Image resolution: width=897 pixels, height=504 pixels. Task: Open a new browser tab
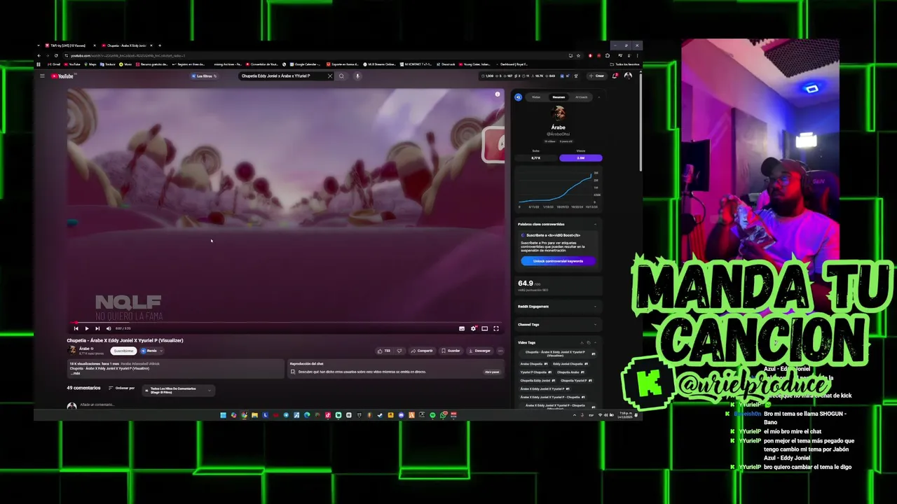pos(160,45)
